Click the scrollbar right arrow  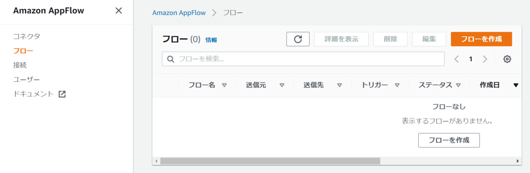click(518, 161)
